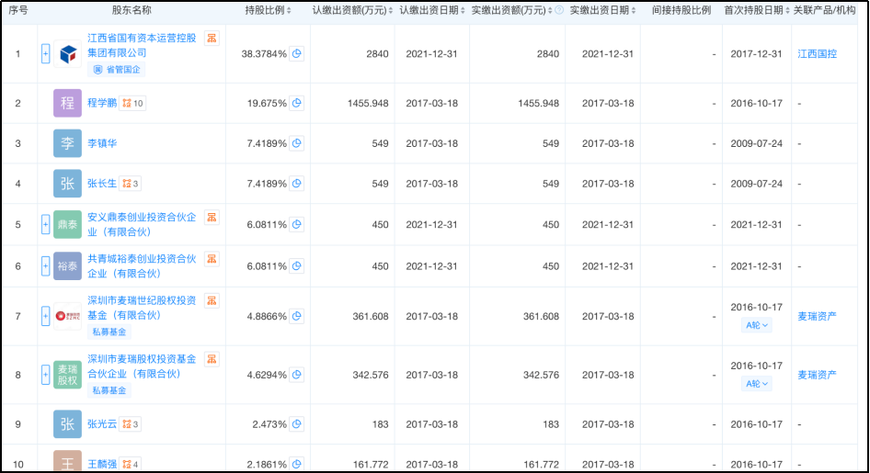Click the related-companies badge next to 张长生
Screen dimensions: 870x473
130,184
